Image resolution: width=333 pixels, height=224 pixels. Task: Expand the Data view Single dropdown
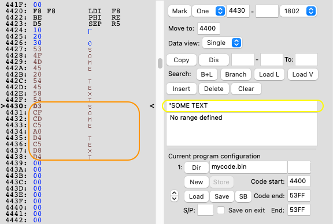click(x=222, y=43)
